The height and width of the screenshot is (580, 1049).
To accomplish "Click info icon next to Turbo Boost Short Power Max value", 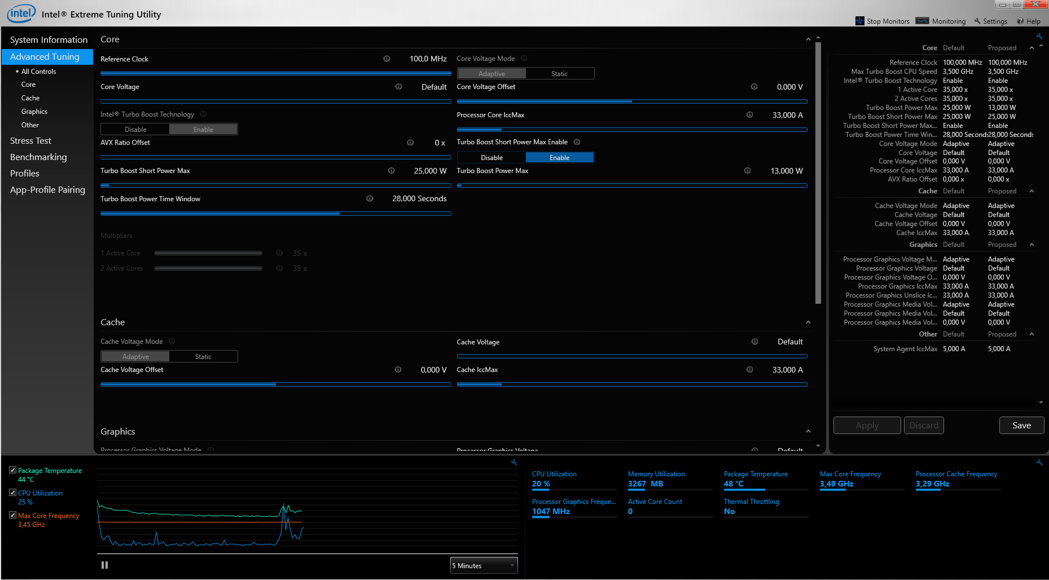I will [x=391, y=171].
